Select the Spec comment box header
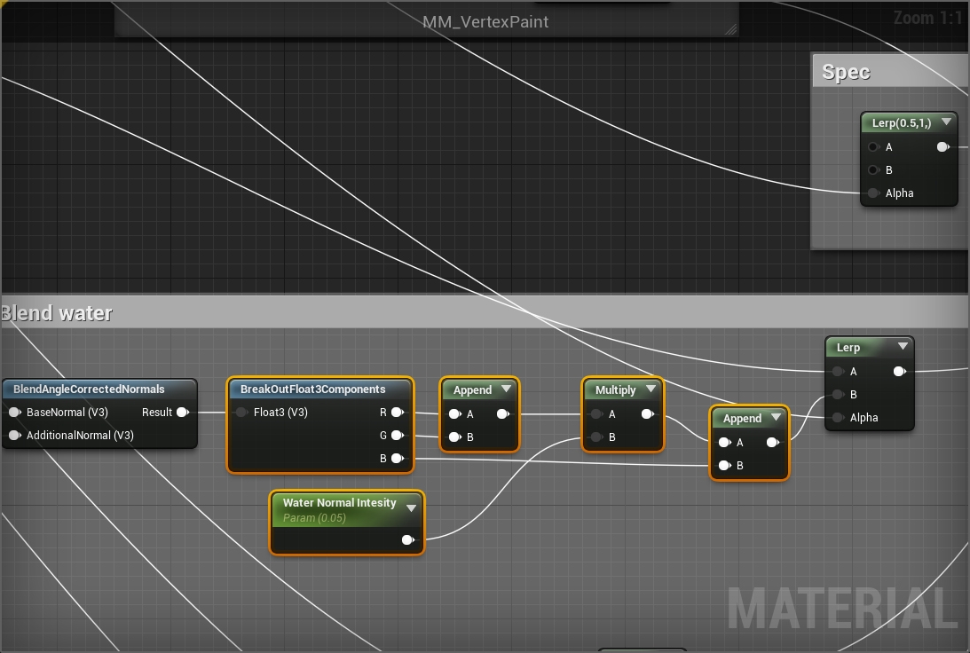The width and height of the screenshot is (970, 653). [x=891, y=71]
